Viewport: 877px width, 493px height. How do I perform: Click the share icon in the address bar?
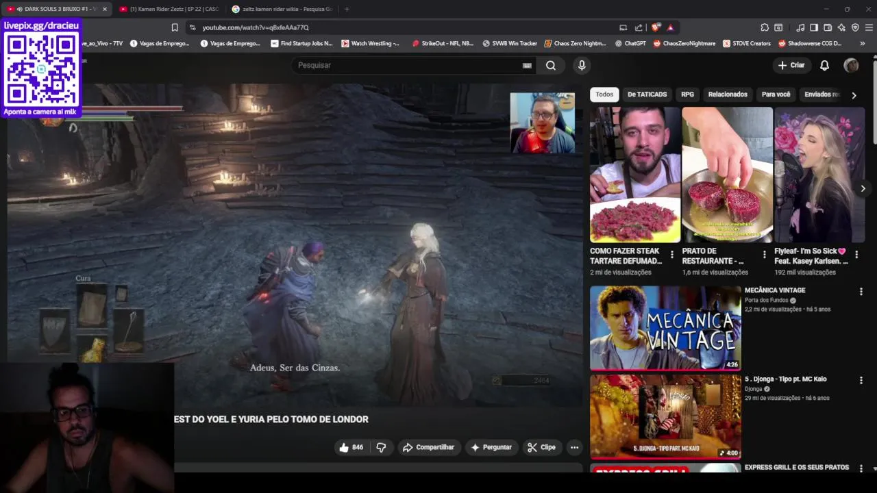point(639,27)
